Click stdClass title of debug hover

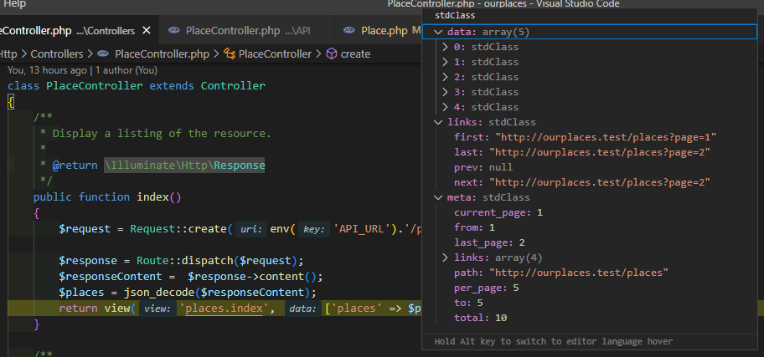point(454,16)
